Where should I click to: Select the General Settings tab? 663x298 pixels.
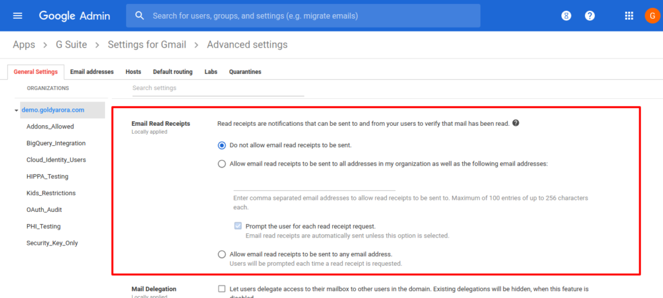[x=35, y=72]
